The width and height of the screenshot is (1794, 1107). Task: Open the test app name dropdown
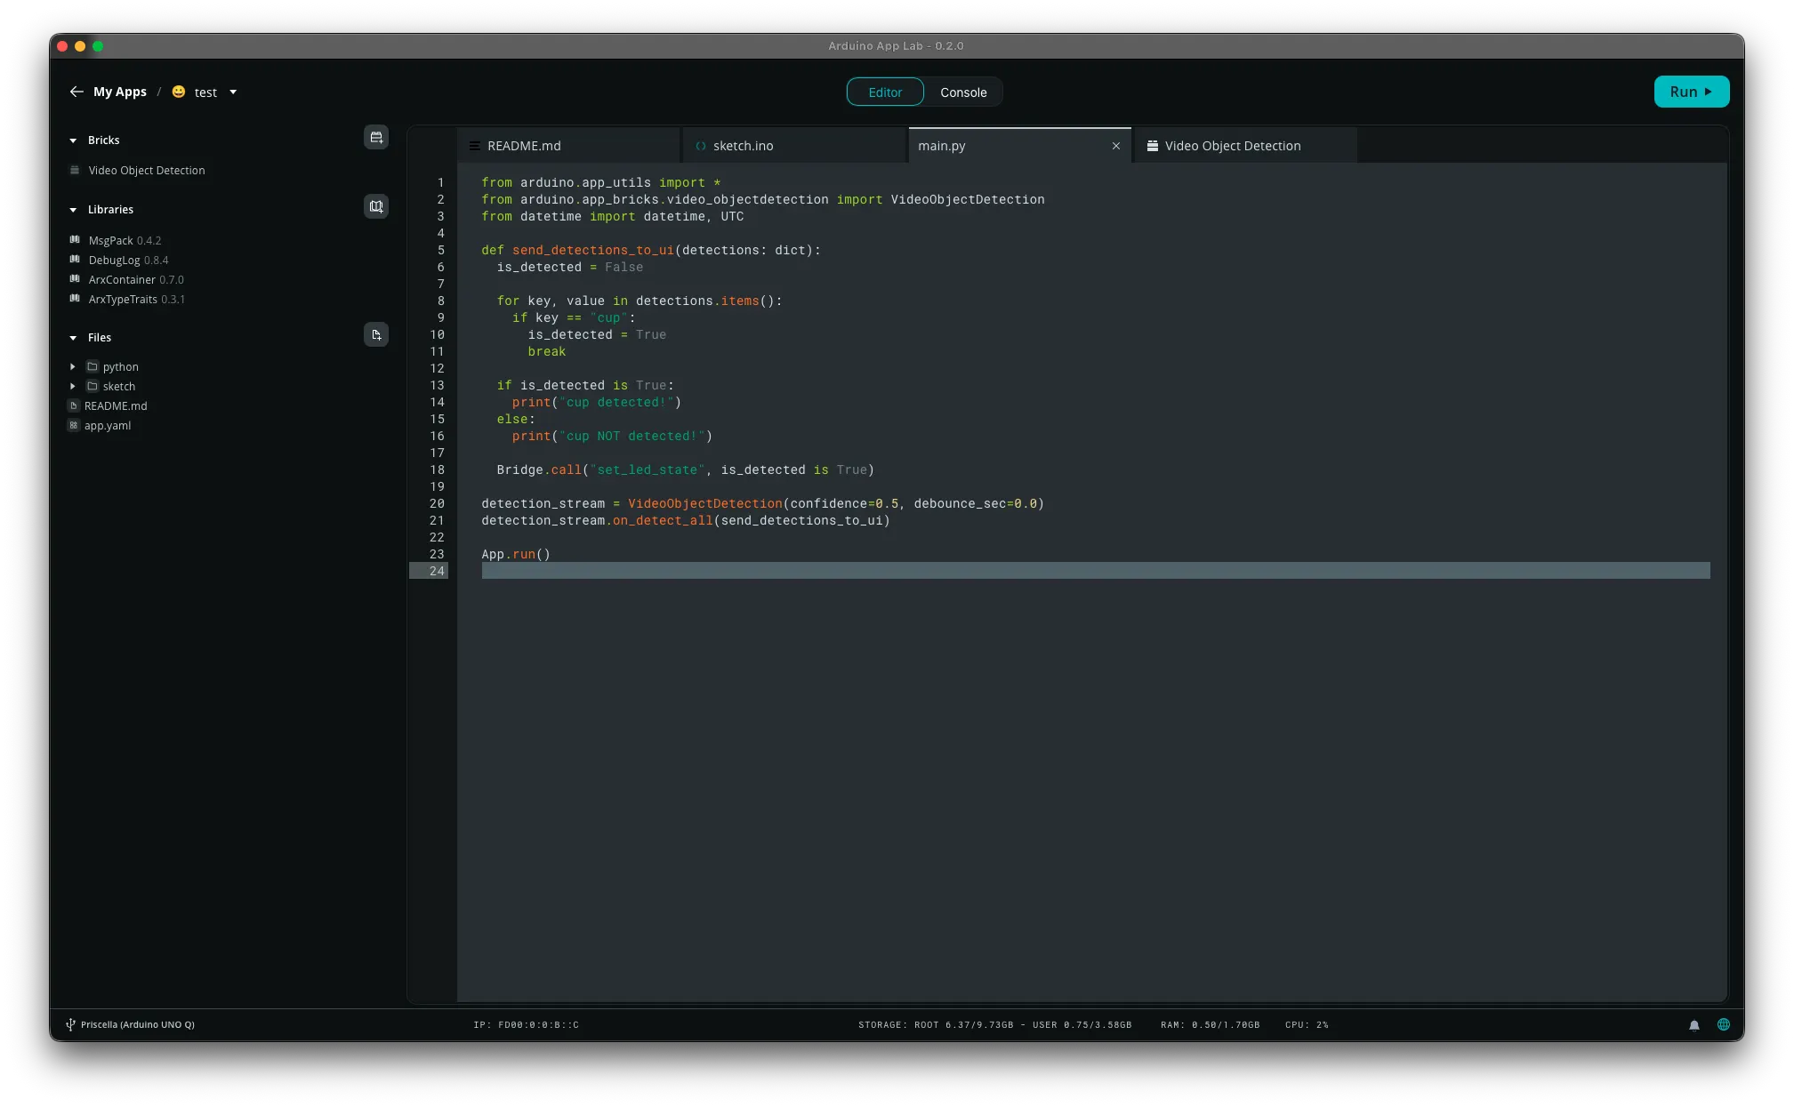[x=233, y=92]
